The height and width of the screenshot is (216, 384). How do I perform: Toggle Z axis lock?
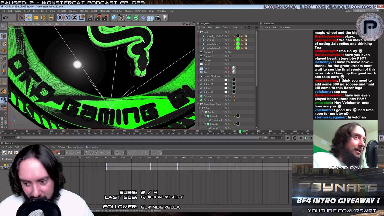(74, 18)
